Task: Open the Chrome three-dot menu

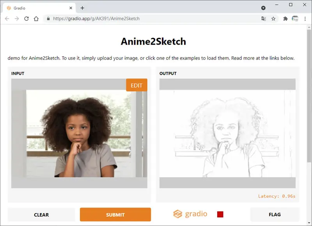Action: (305, 18)
